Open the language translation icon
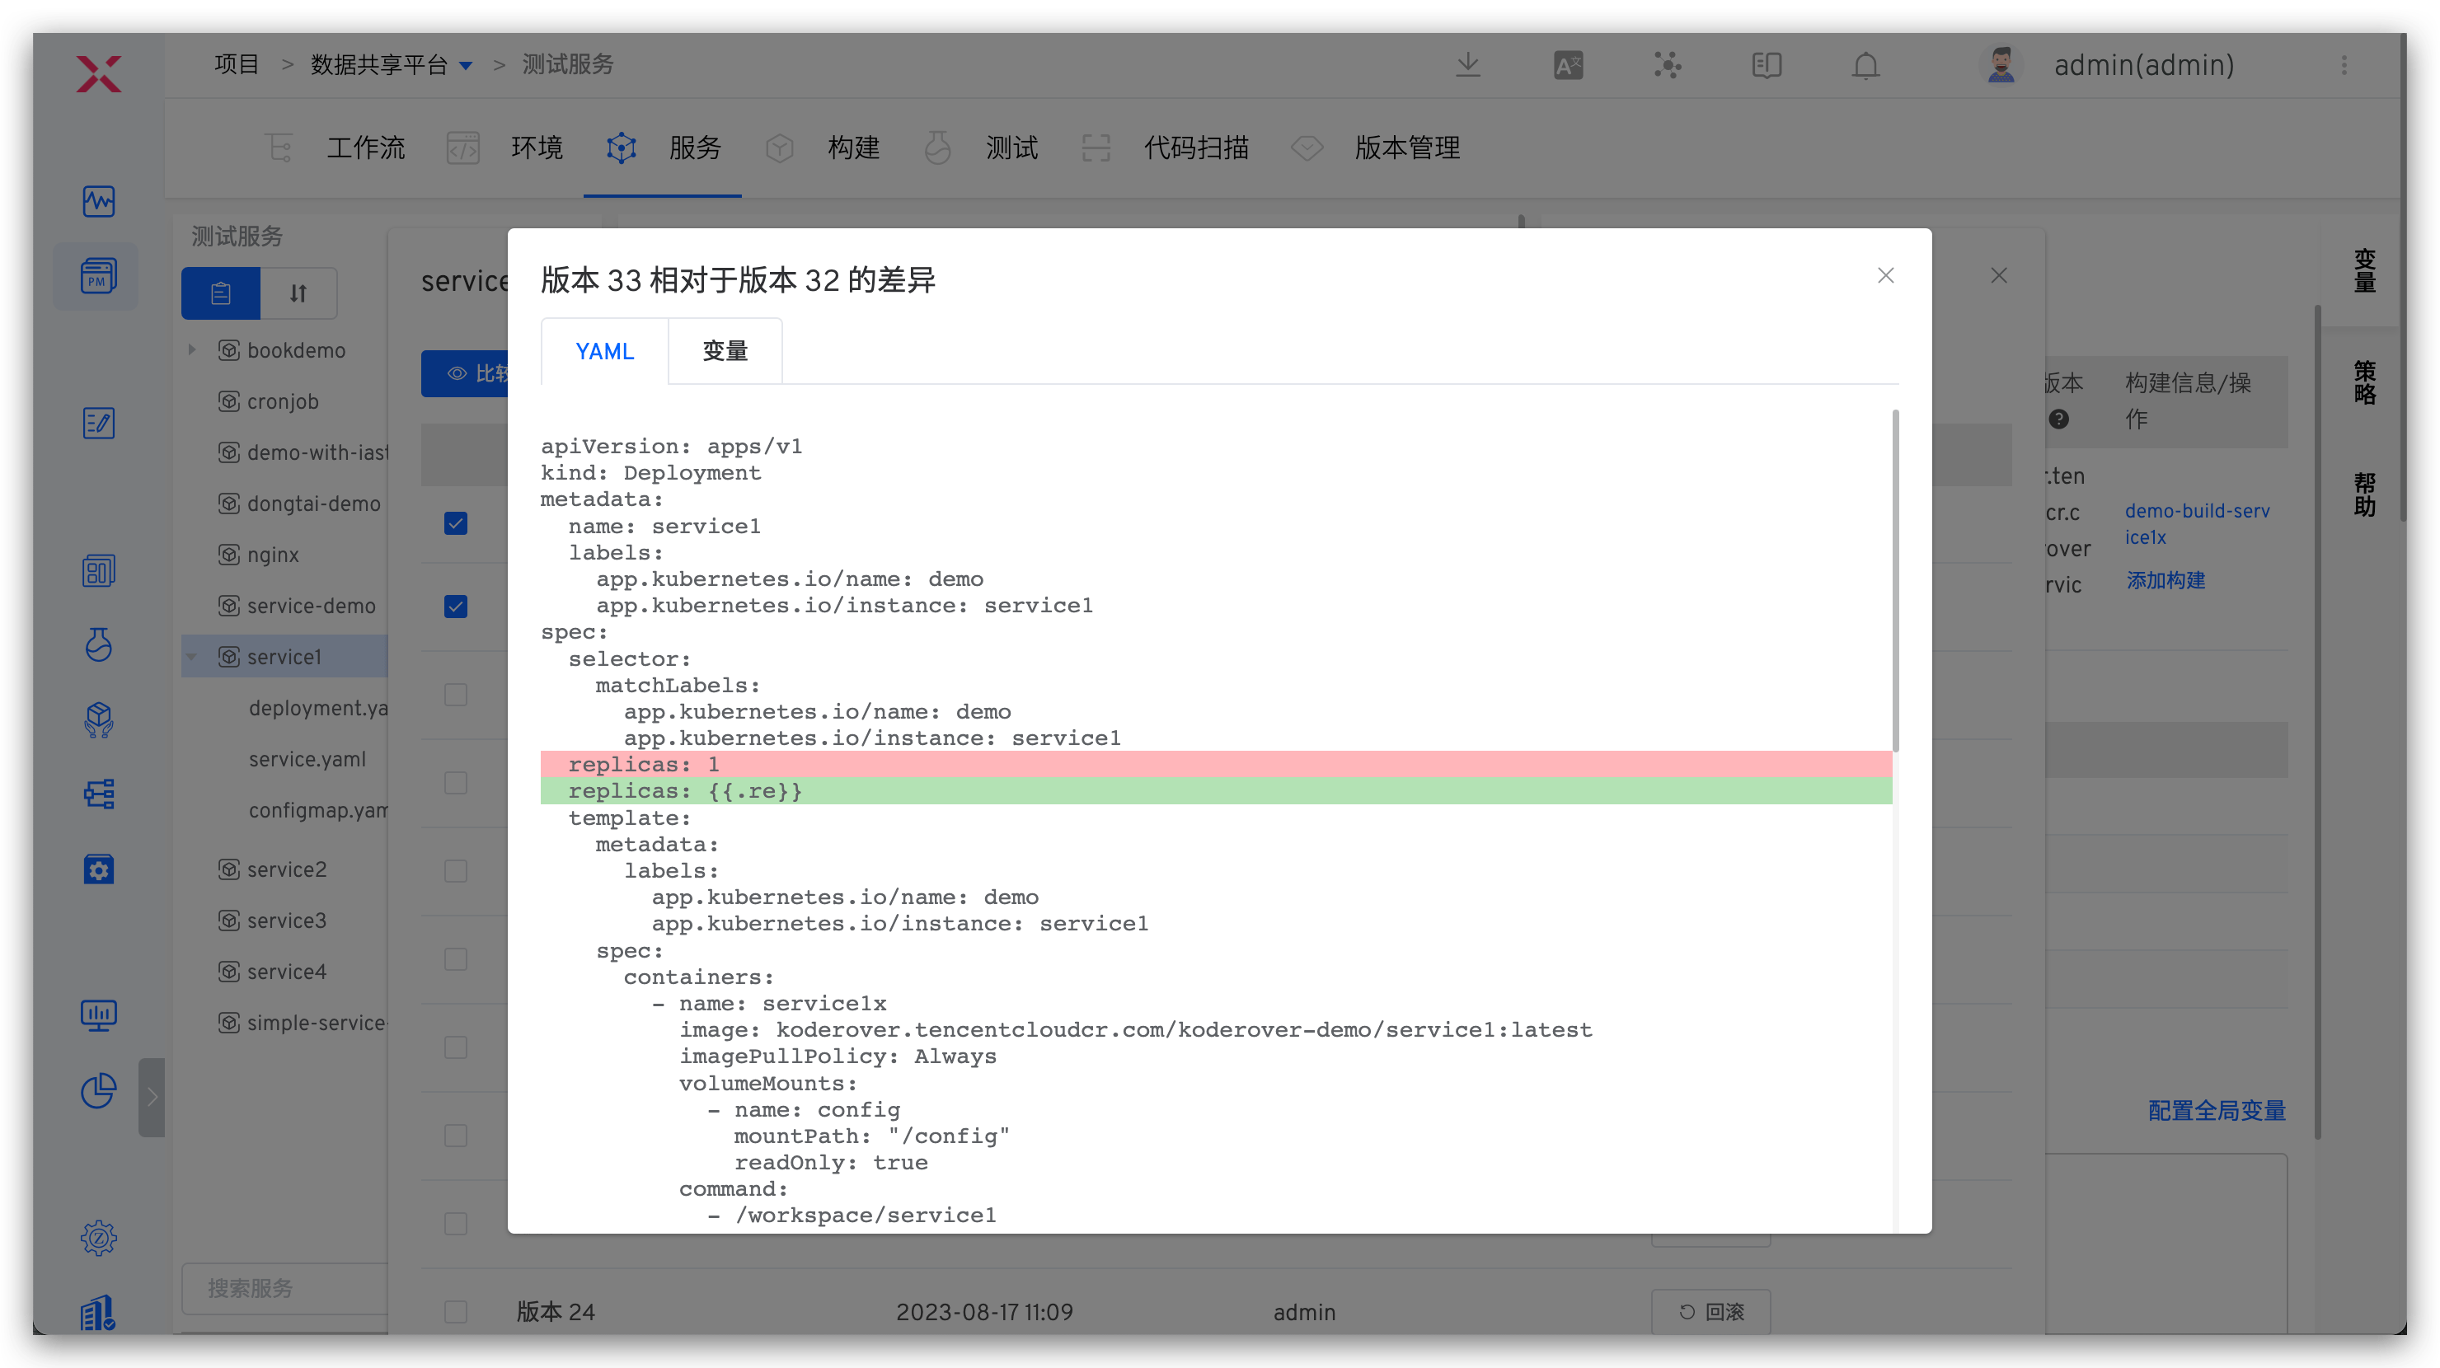This screenshot has width=2440, height=1368. coord(1568,65)
